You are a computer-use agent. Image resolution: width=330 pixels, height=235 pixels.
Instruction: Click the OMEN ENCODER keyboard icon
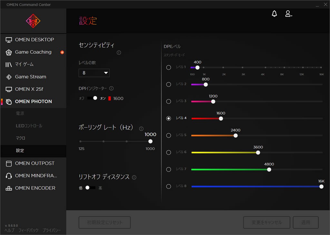[x=9, y=188]
